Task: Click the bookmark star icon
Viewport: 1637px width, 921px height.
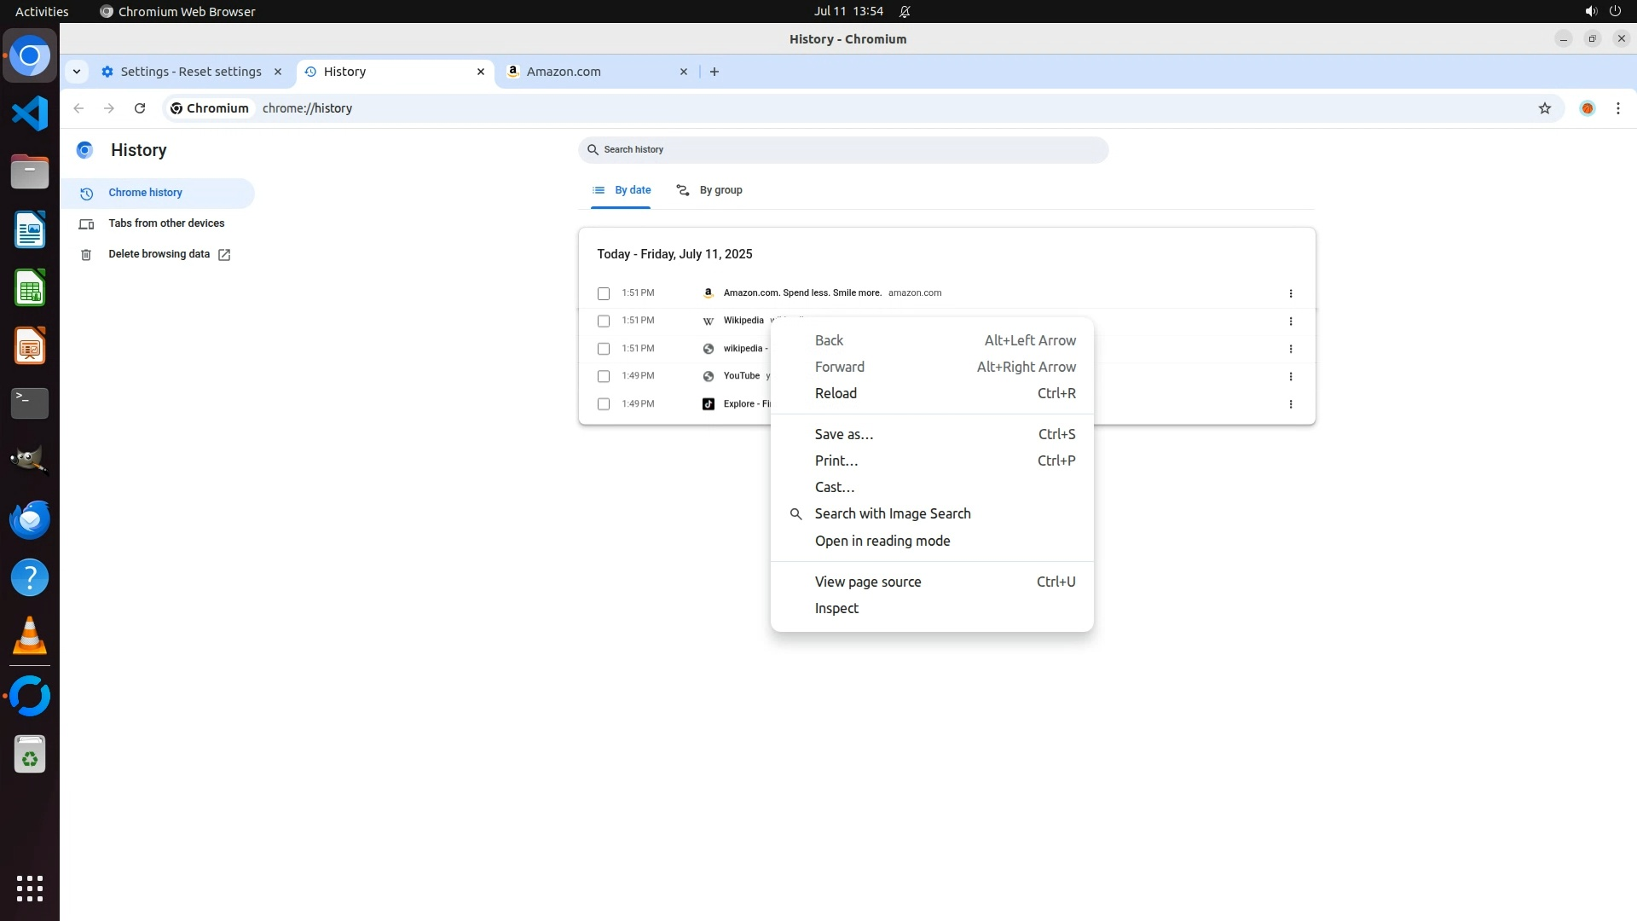Action: pyautogui.click(x=1544, y=108)
